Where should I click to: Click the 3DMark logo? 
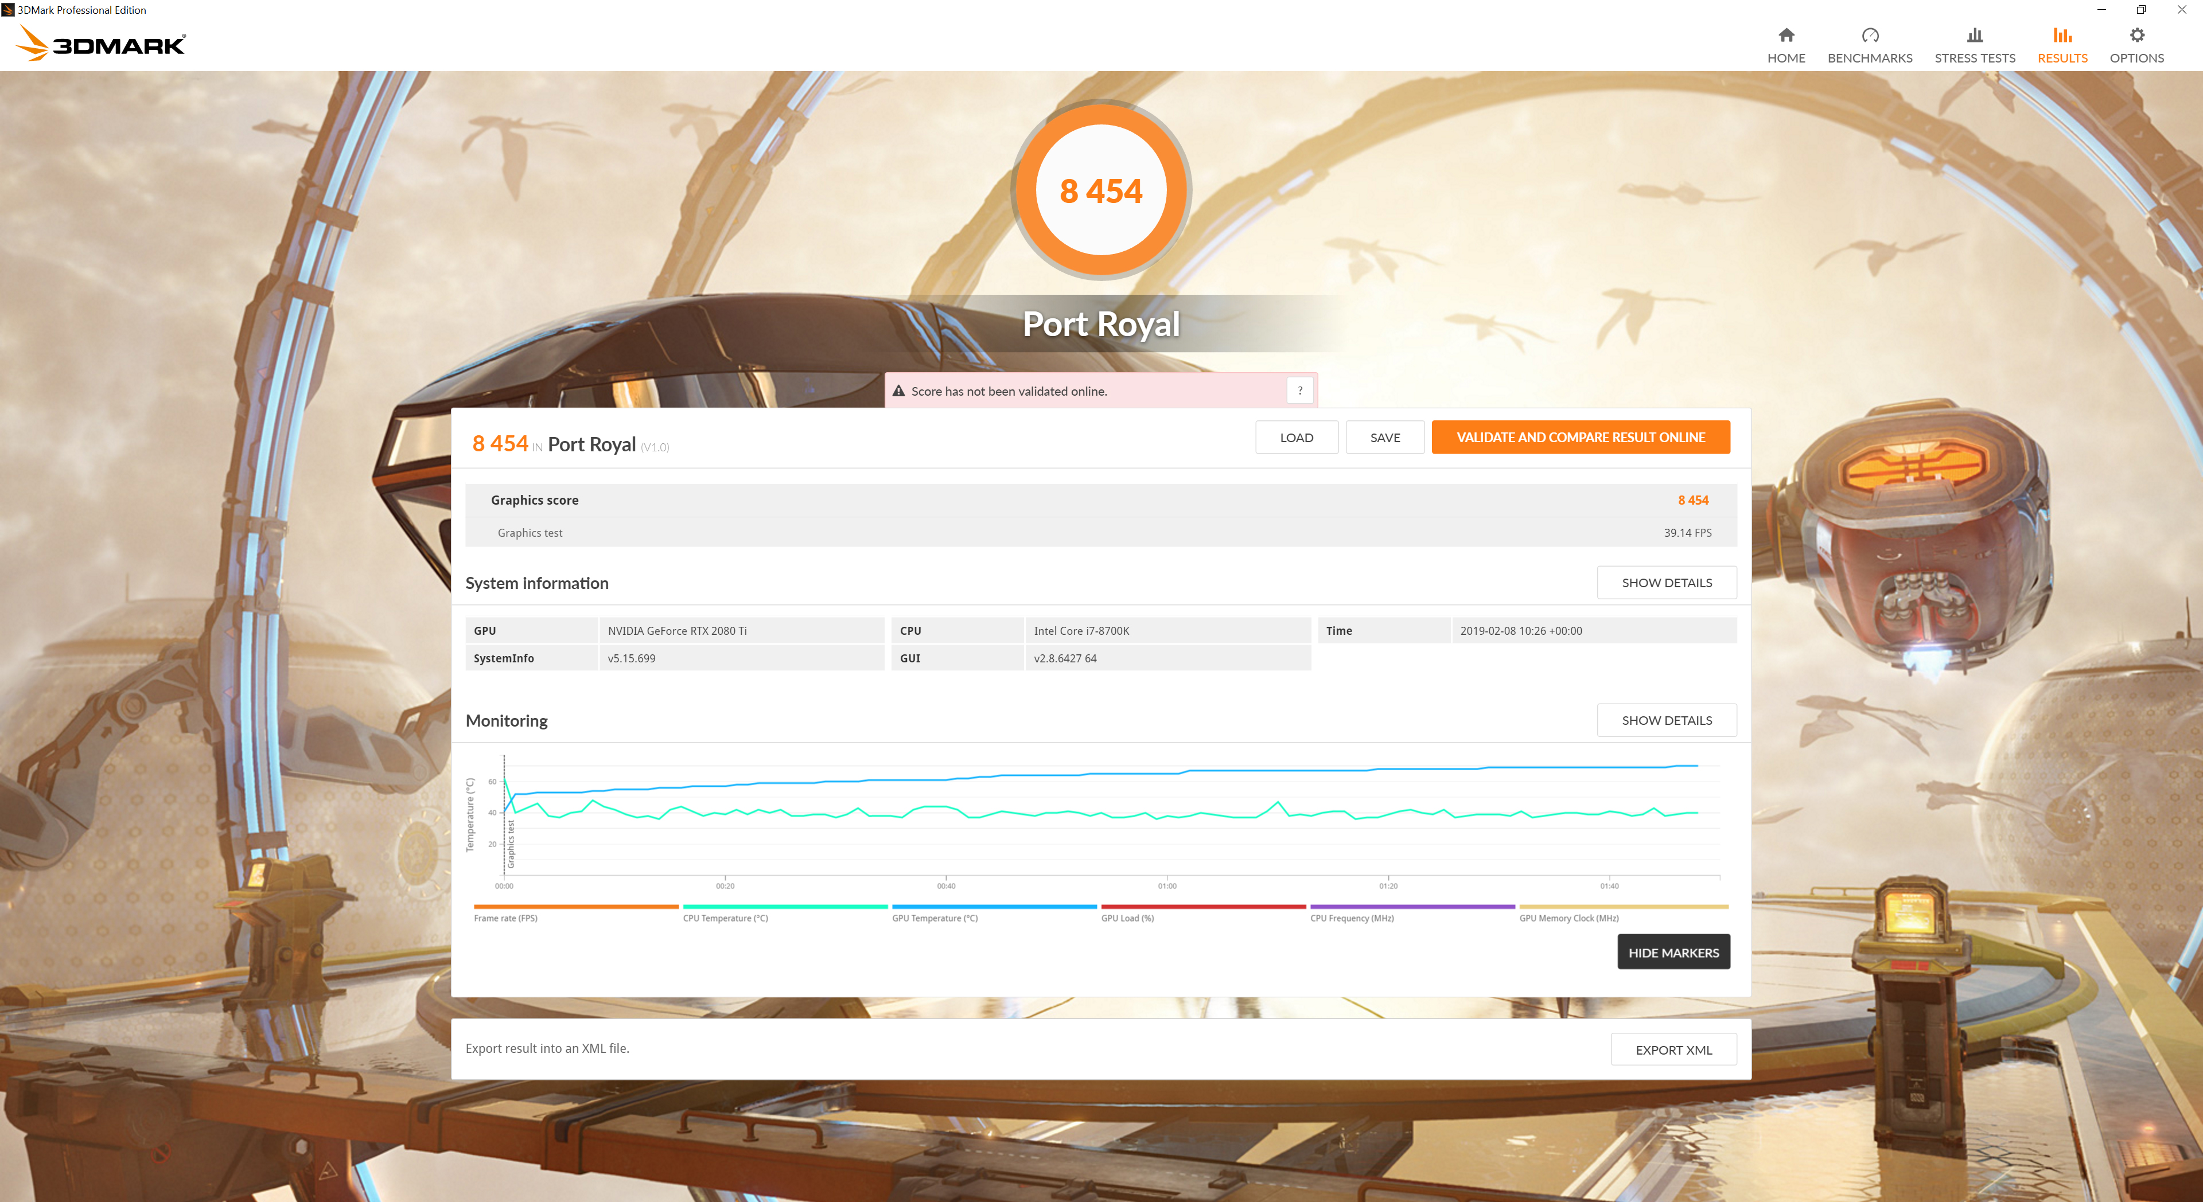tap(101, 44)
